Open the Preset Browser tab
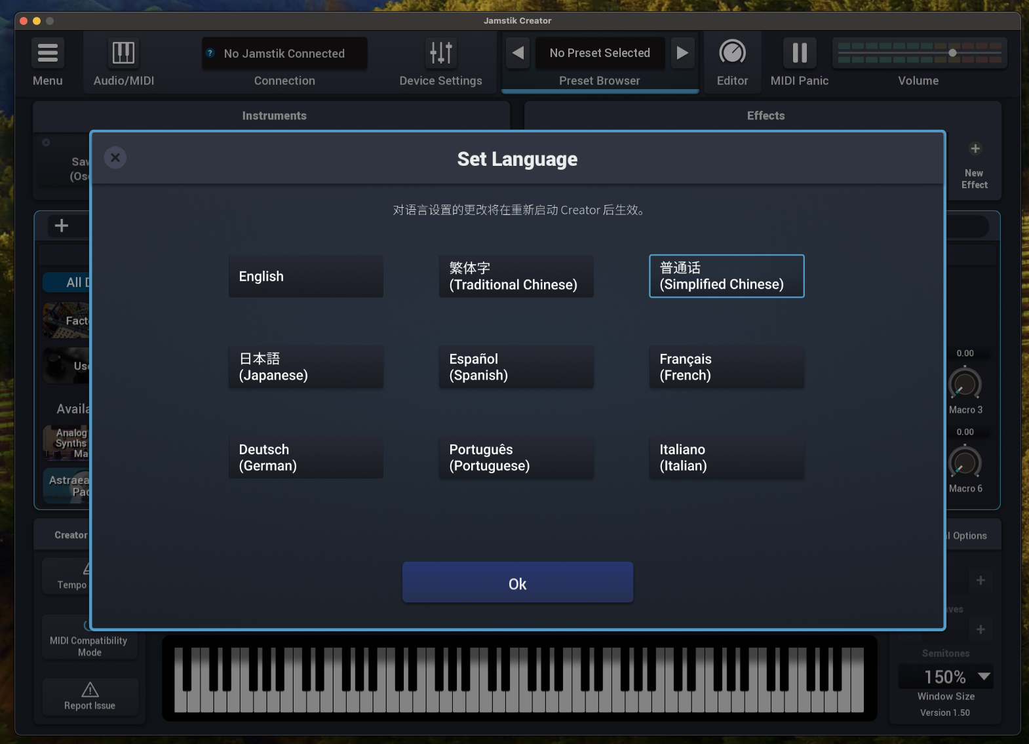 600,81
